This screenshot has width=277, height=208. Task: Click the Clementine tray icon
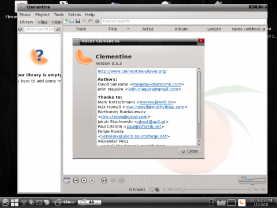pos(242,203)
